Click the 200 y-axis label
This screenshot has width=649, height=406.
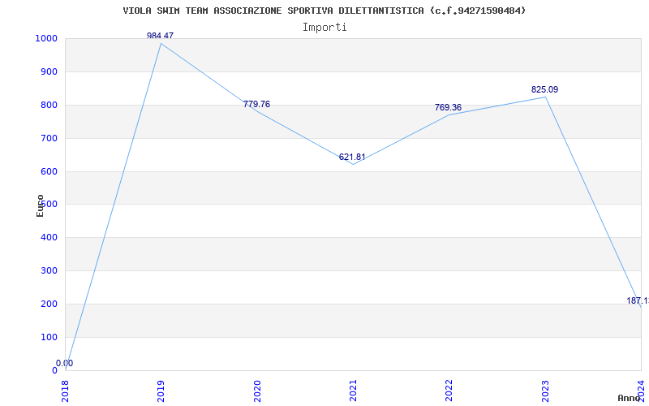tap(49, 304)
